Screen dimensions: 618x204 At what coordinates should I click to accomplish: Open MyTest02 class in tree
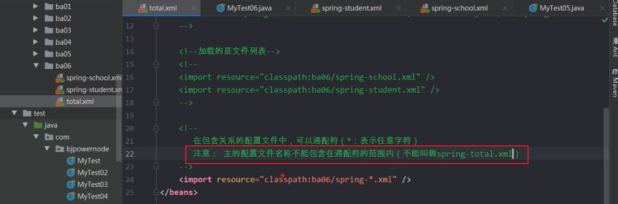click(x=93, y=173)
